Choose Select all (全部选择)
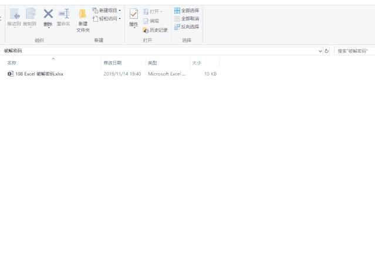The width and height of the screenshot is (375, 253). (x=187, y=11)
